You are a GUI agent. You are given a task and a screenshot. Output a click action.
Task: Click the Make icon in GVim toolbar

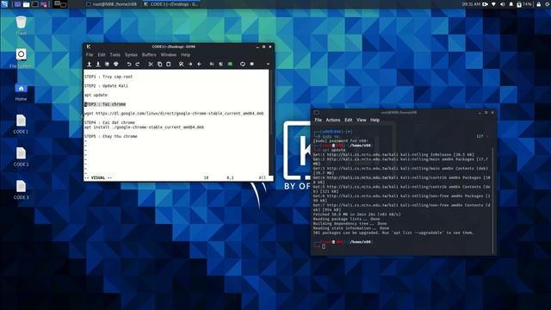tap(243, 64)
